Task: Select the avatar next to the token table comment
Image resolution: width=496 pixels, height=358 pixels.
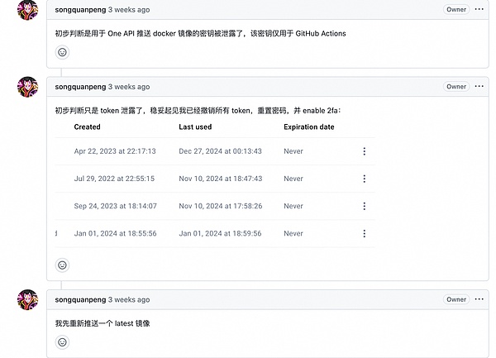Action: tap(27, 87)
